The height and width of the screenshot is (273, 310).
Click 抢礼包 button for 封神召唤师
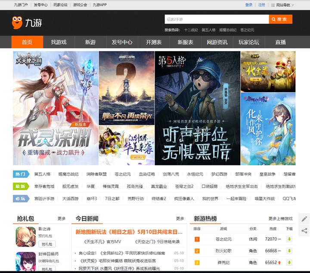pos(47,269)
